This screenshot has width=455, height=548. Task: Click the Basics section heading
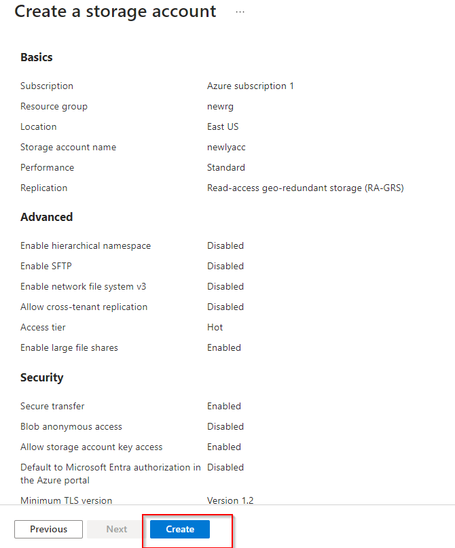(37, 57)
